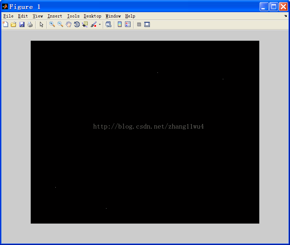290x245 pixels.
Task: Click the Show Plot Tools icon
Action: 147,24
